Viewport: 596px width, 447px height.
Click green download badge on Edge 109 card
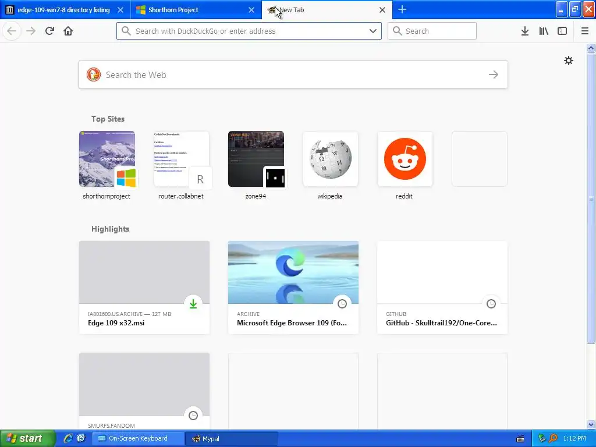193,304
